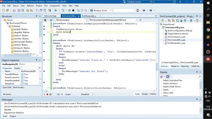Viewport: 212px width, 119px height.
Task: Toggle the ParentBiDiMode True checkbox
Action: tap(22, 74)
